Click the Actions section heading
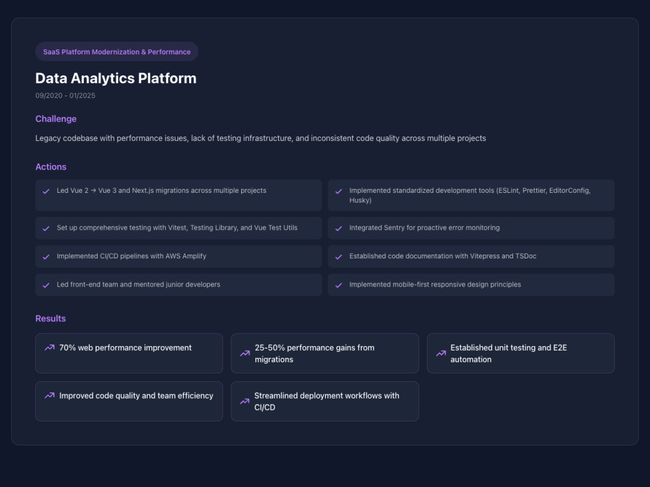The width and height of the screenshot is (650, 487). click(x=51, y=167)
